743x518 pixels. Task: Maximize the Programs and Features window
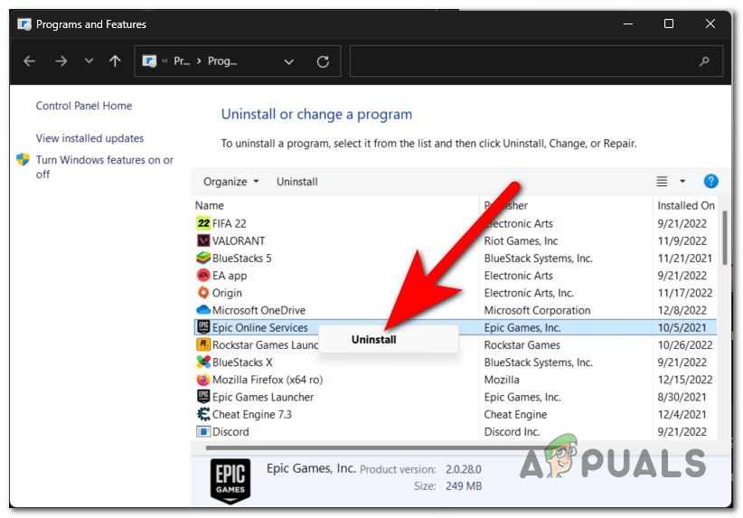tap(669, 24)
